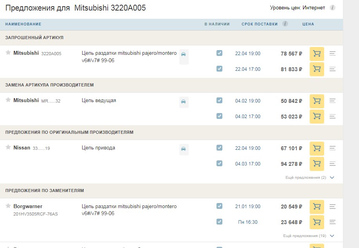Screen dimensions: 359x248
Task: Star the Nissan offer as favorite
Action: [x=8, y=147]
